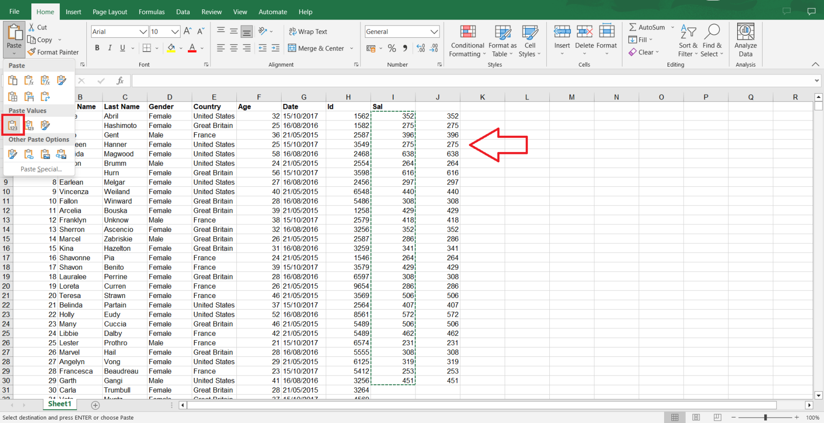Click the AutoSum button
This screenshot has height=423, width=824.
tap(647, 27)
